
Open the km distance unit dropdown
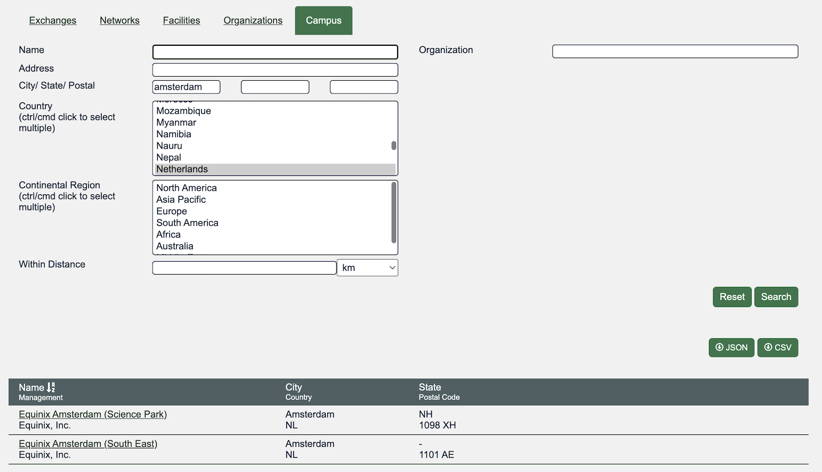tap(367, 268)
